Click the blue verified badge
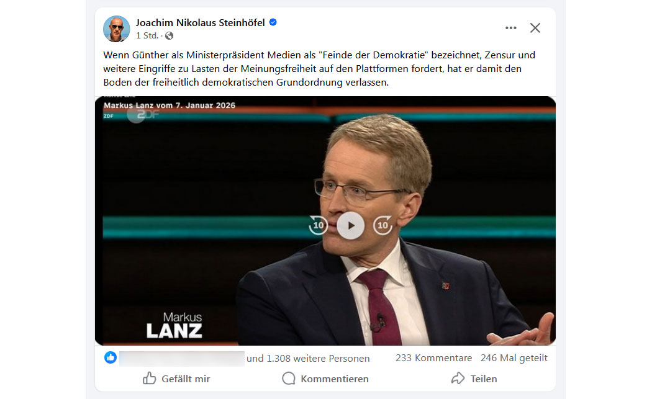Screen dimensions: 652x399 pos(273,22)
